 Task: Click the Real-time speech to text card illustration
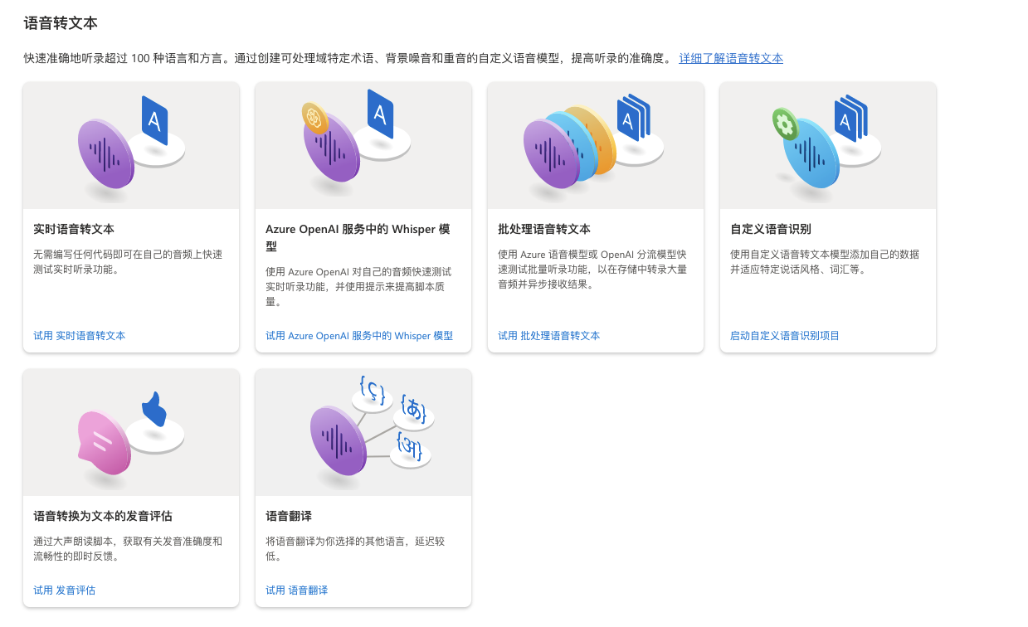[130, 143]
